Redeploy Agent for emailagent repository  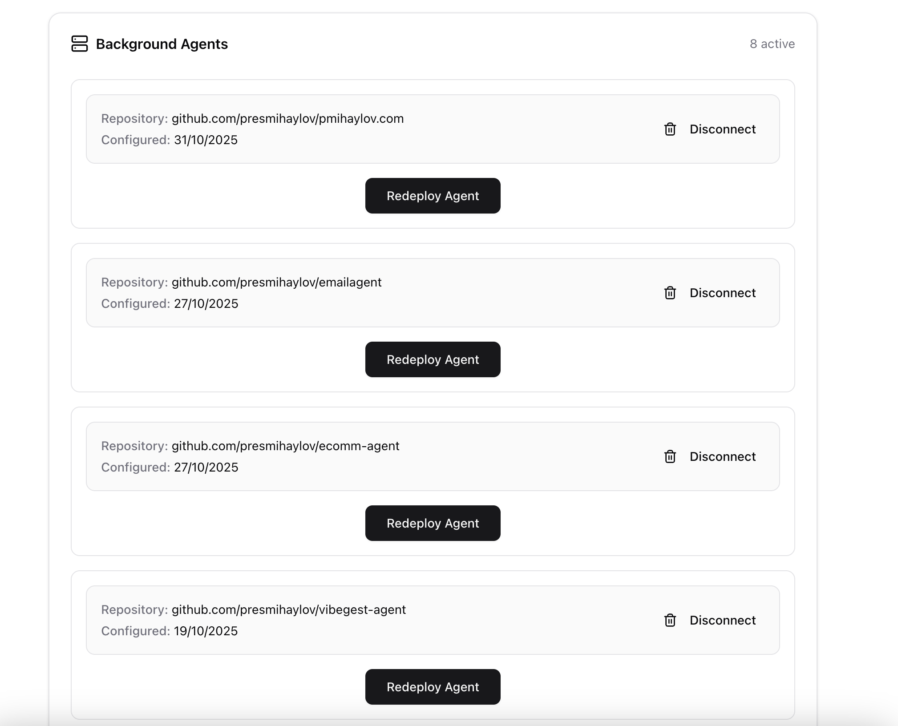[433, 360]
